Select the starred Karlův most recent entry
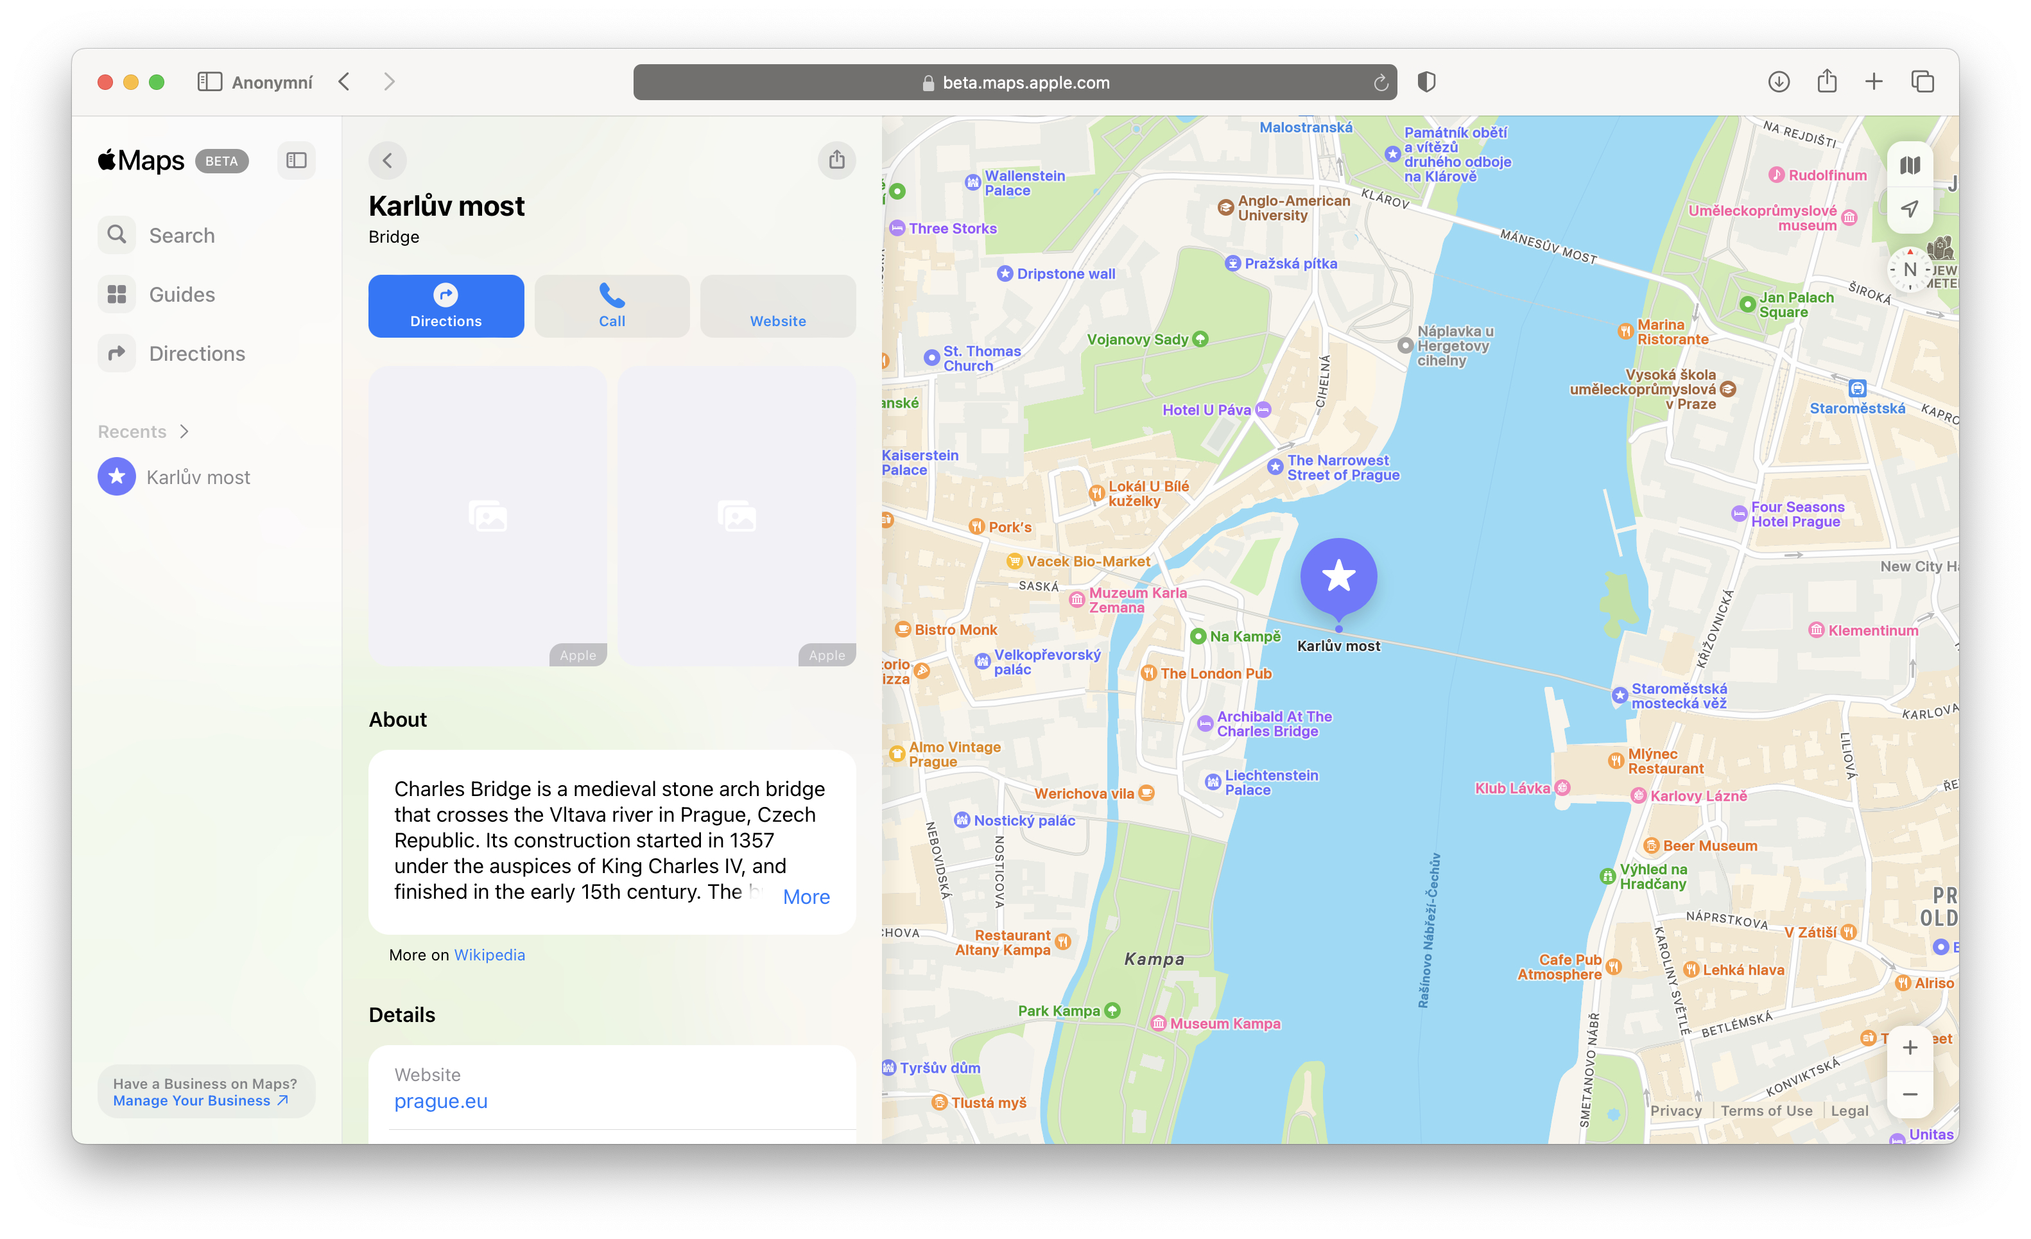Screen dimensions: 2031x1239 coord(198,476)
